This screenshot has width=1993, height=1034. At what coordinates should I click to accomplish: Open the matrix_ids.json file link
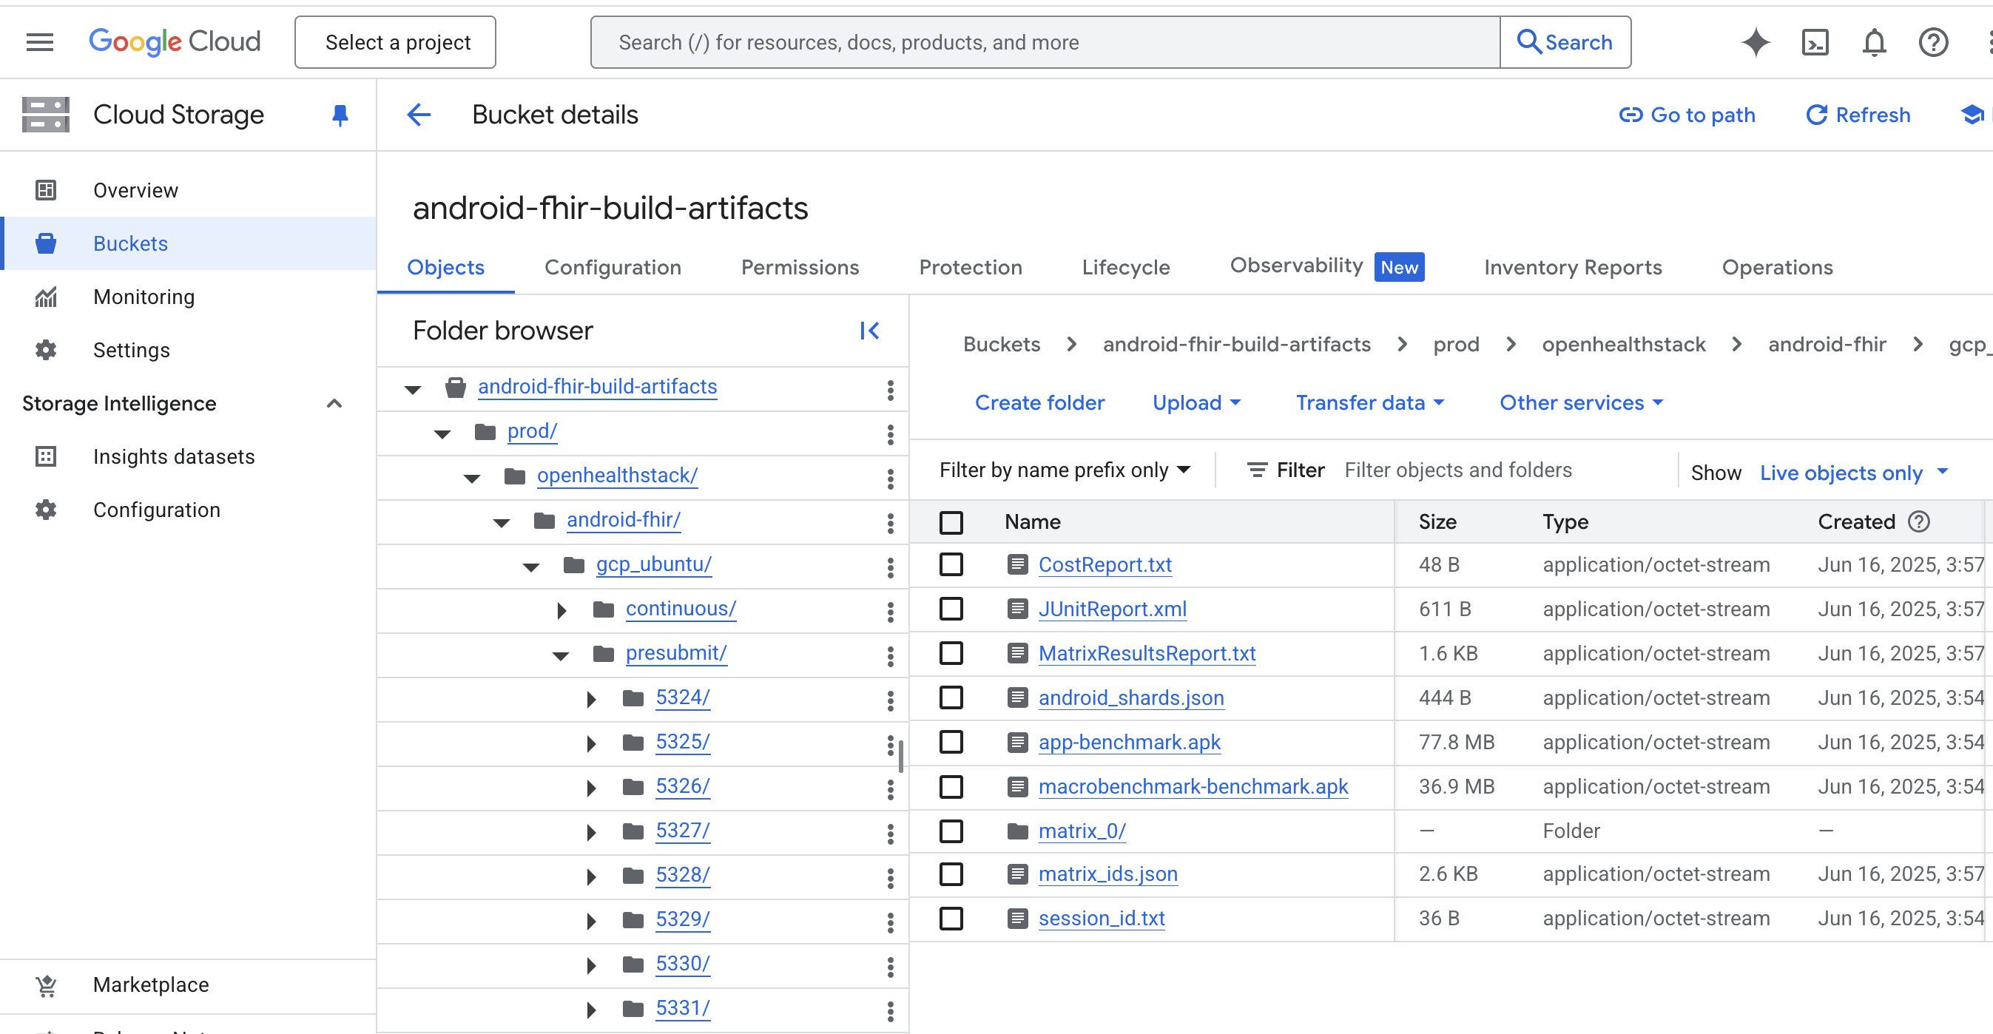[1107, 874]
